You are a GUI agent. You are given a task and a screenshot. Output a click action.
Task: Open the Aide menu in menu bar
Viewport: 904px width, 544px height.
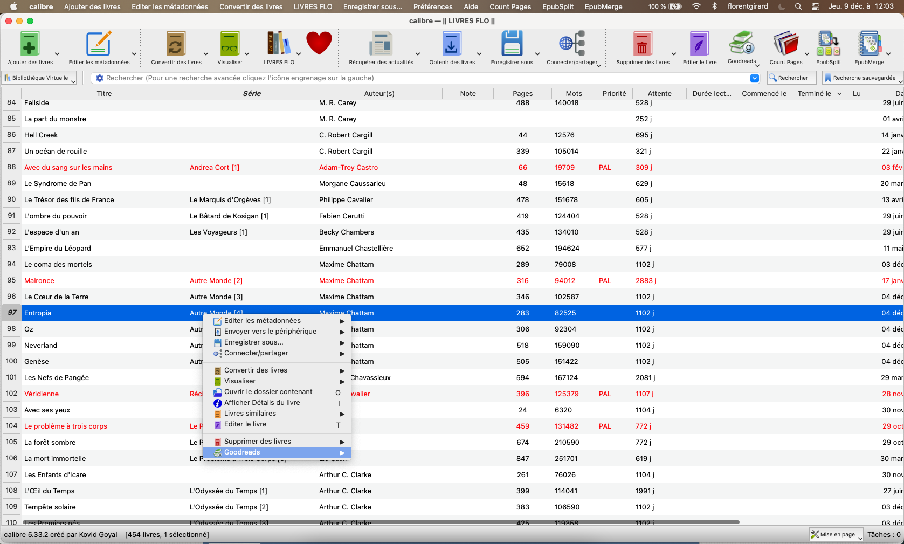pyautogui.click(x=471, y=6)
